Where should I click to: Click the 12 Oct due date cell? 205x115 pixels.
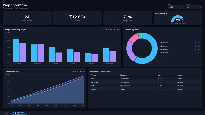(x=160, y=89)
